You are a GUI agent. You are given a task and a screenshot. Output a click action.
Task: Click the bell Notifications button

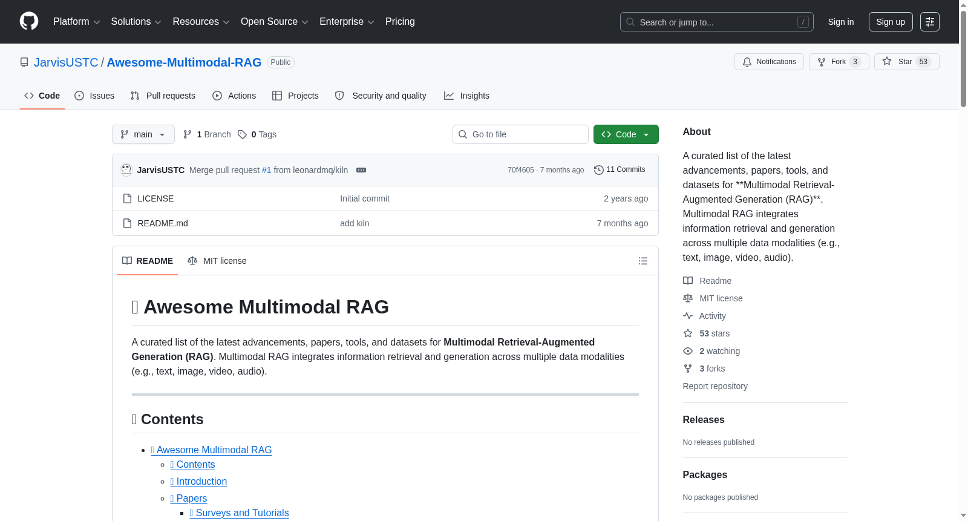[769, 62]
